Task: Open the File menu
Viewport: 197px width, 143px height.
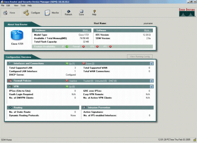Action: pos(3,6)
